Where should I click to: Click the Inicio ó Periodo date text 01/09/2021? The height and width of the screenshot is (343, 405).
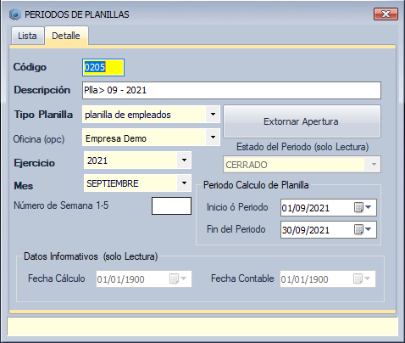tap(306, 208)
